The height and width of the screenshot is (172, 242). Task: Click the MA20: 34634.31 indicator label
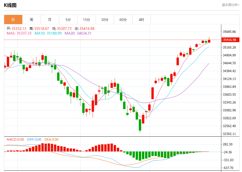pyautogui.click(x=78, y=33)
